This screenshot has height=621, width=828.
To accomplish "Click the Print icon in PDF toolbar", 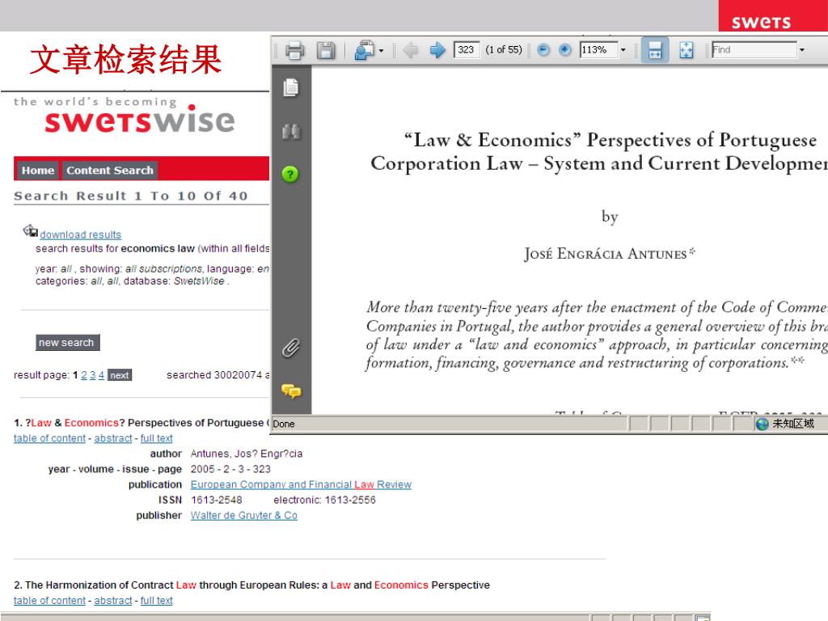I will (294, 50).
